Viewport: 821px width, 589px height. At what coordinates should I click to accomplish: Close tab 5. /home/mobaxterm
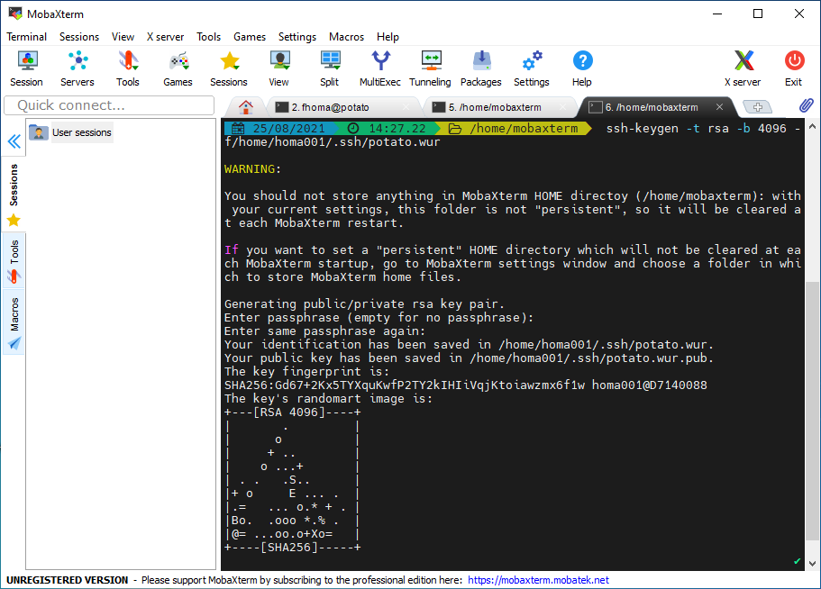click(562, 106)
